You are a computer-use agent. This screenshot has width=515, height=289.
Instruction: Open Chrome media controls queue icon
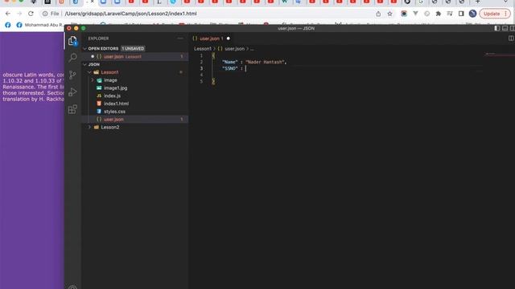coord(450,14)
